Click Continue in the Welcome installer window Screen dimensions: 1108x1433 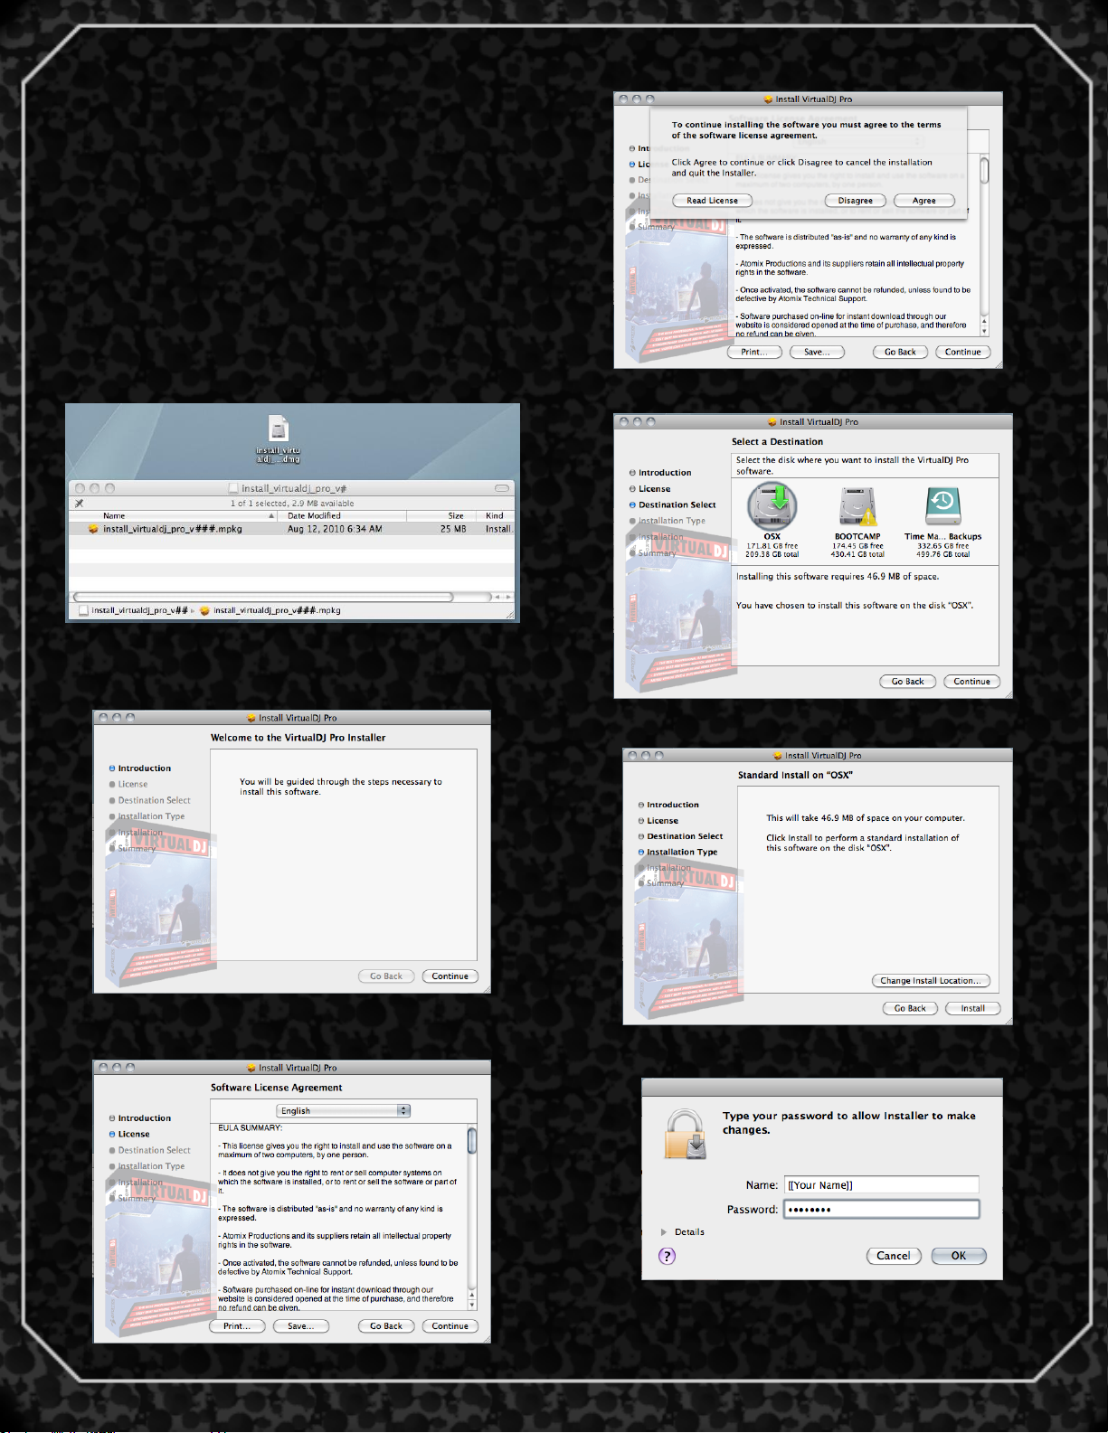click(450, 976)
